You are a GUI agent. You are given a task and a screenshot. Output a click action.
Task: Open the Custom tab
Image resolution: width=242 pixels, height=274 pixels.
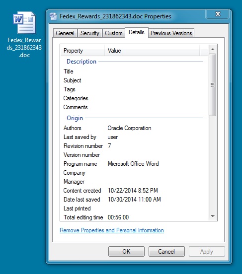coord(114,33)
